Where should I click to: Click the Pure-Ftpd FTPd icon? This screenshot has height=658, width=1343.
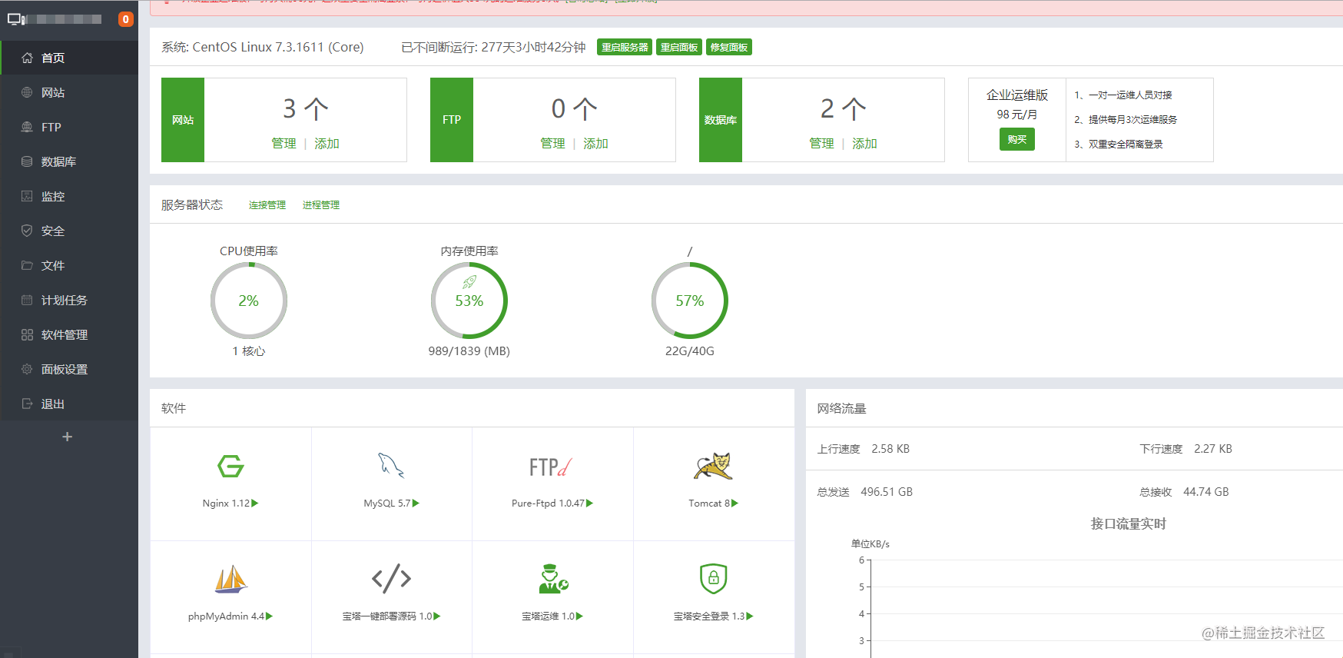(551, 467)
